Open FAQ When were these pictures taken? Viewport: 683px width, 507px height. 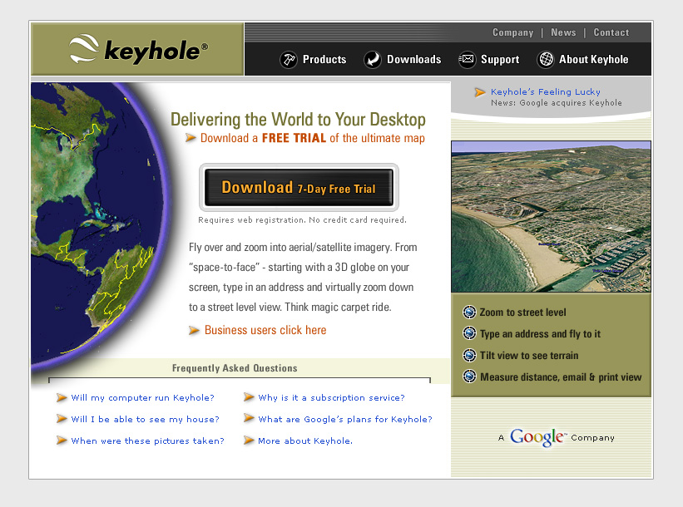147,441
